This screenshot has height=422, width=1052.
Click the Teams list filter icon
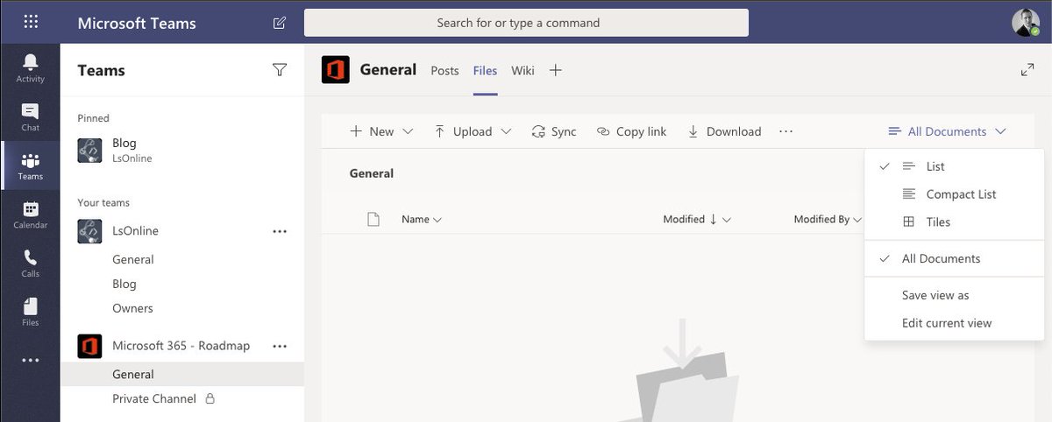tap(280, 70)
